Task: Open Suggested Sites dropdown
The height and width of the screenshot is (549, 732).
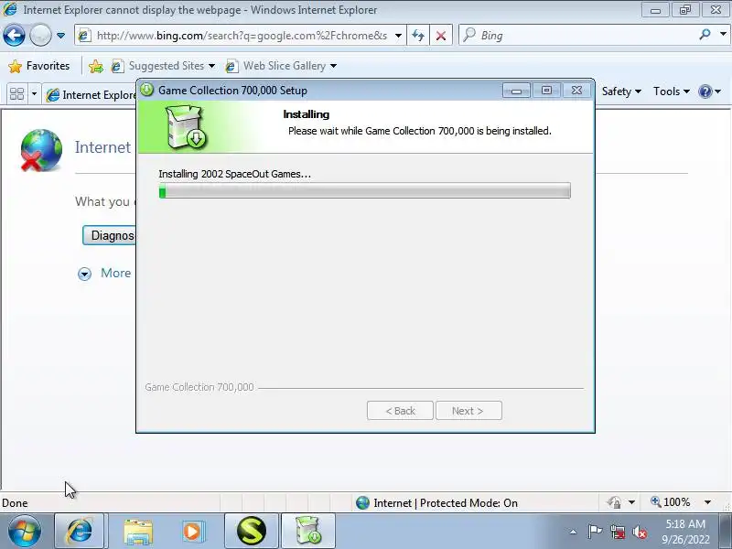Action: pyautogui.click(x=211, y=66)
